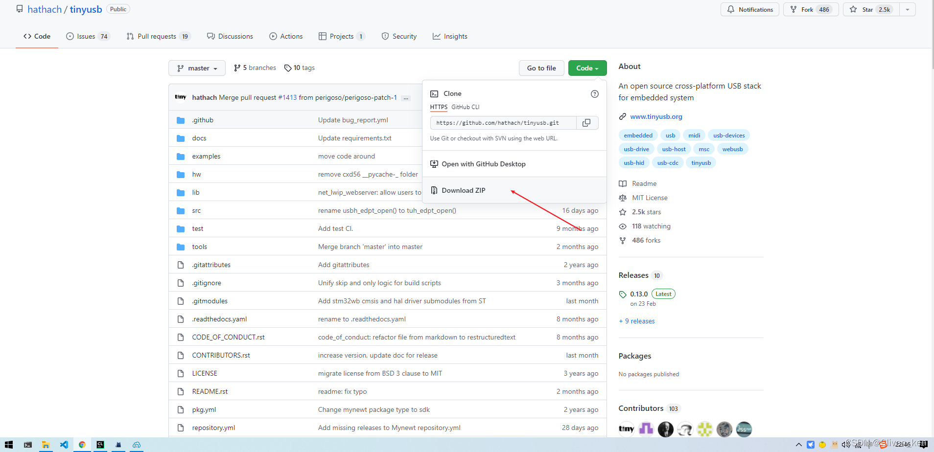Expand the master branch dropdown
The image size is (934, 452).
click(197, 68)
